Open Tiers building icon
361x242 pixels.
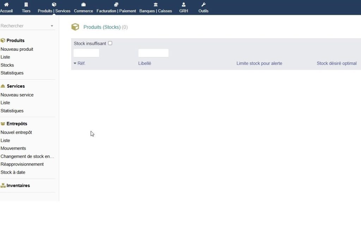coord(26,5)
